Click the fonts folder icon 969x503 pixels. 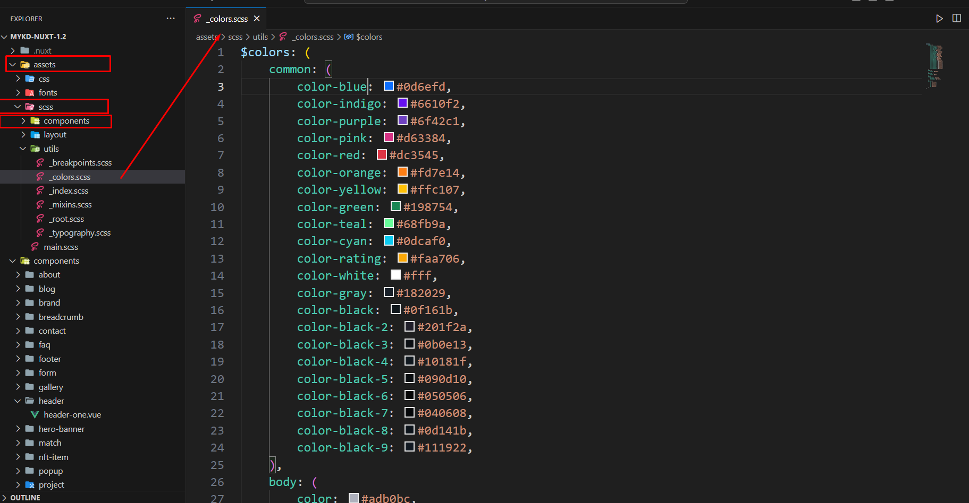[x=30, y=93]
